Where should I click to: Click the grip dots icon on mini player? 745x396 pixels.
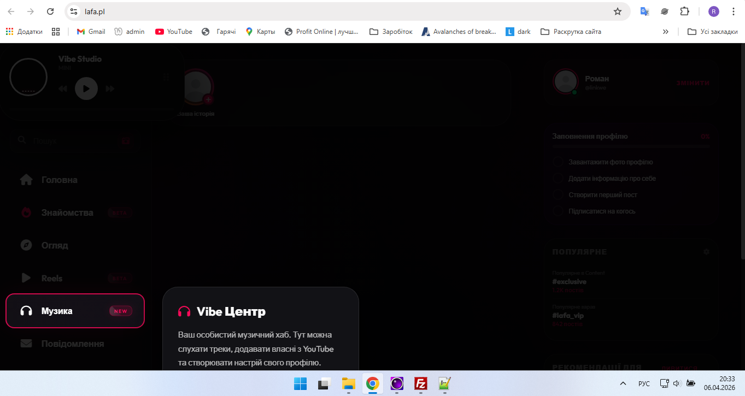click(x=166, y=78)
